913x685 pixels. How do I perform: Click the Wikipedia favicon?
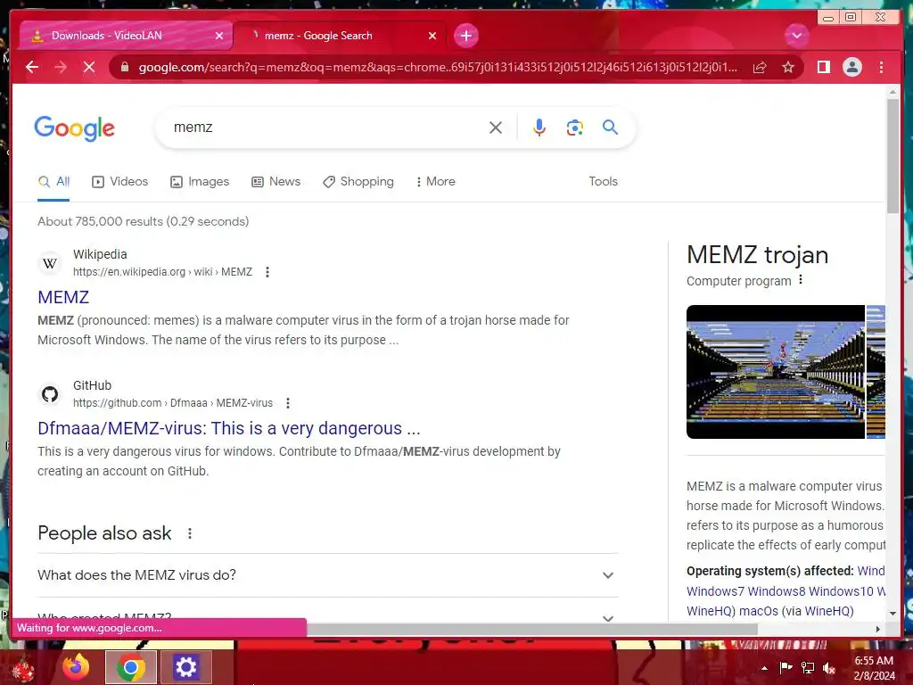(x=50, y=263)
